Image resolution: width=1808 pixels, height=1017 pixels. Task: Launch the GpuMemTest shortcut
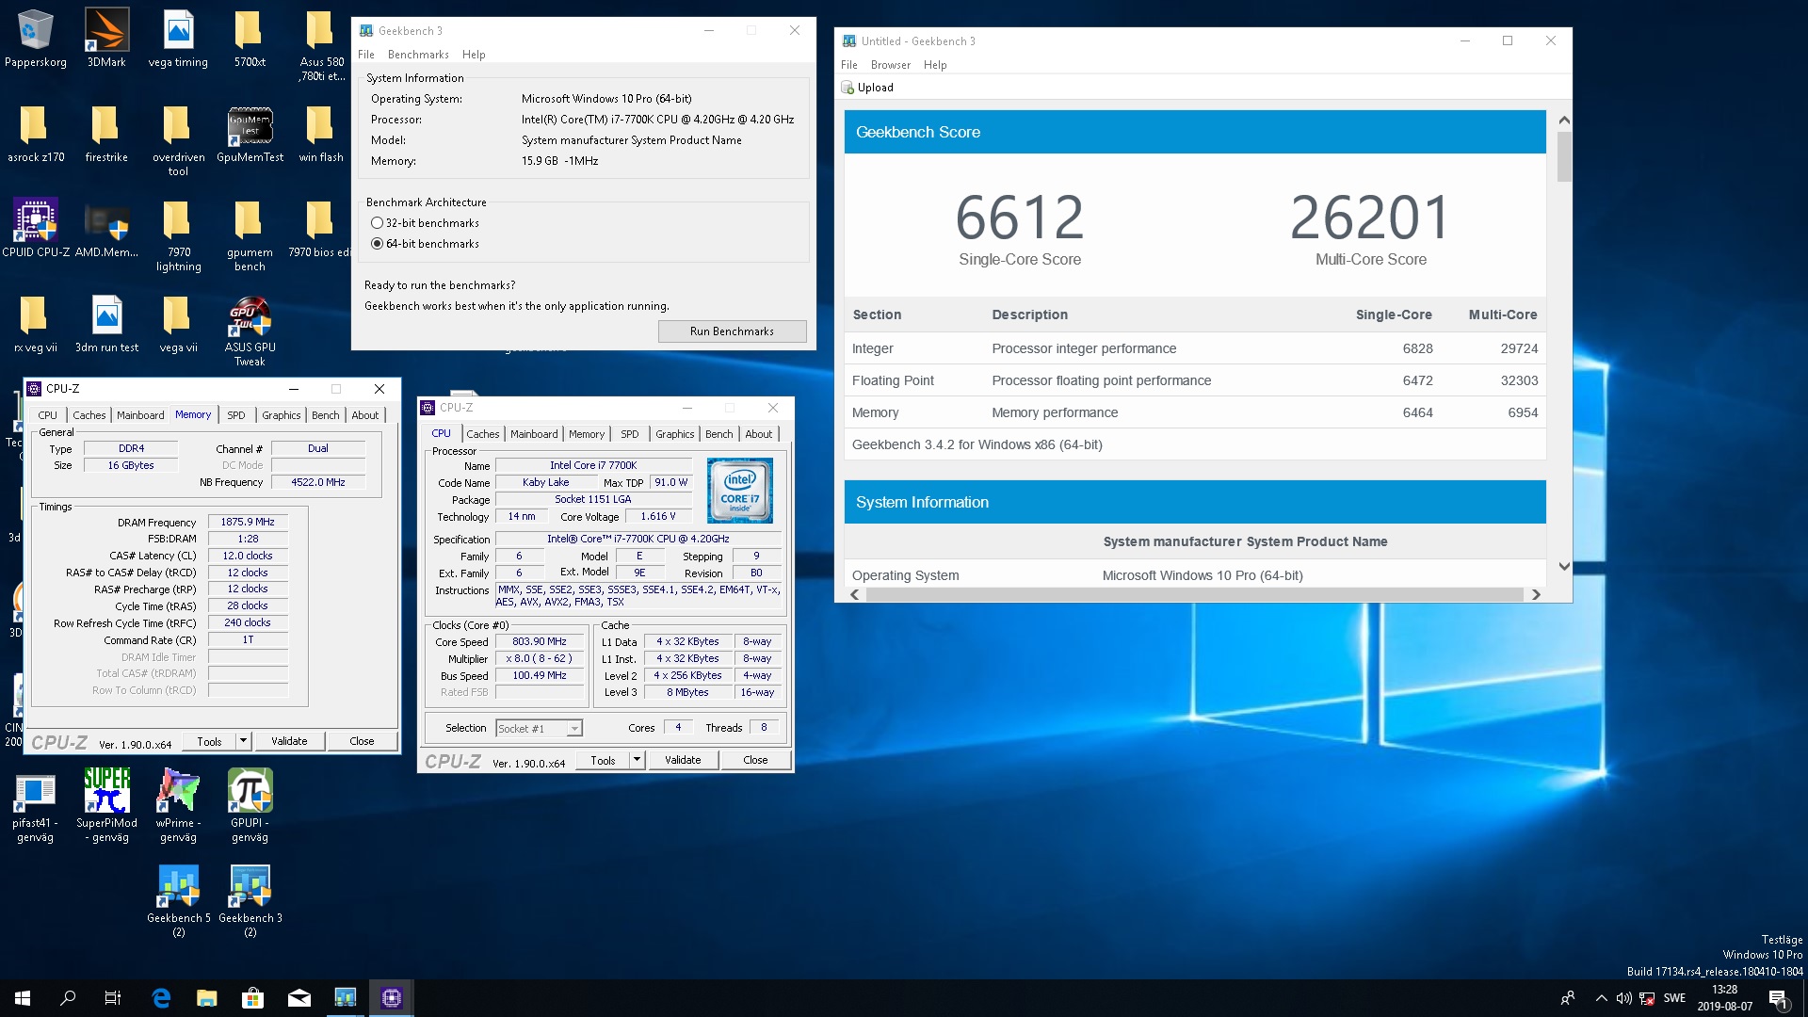point(250,134)
